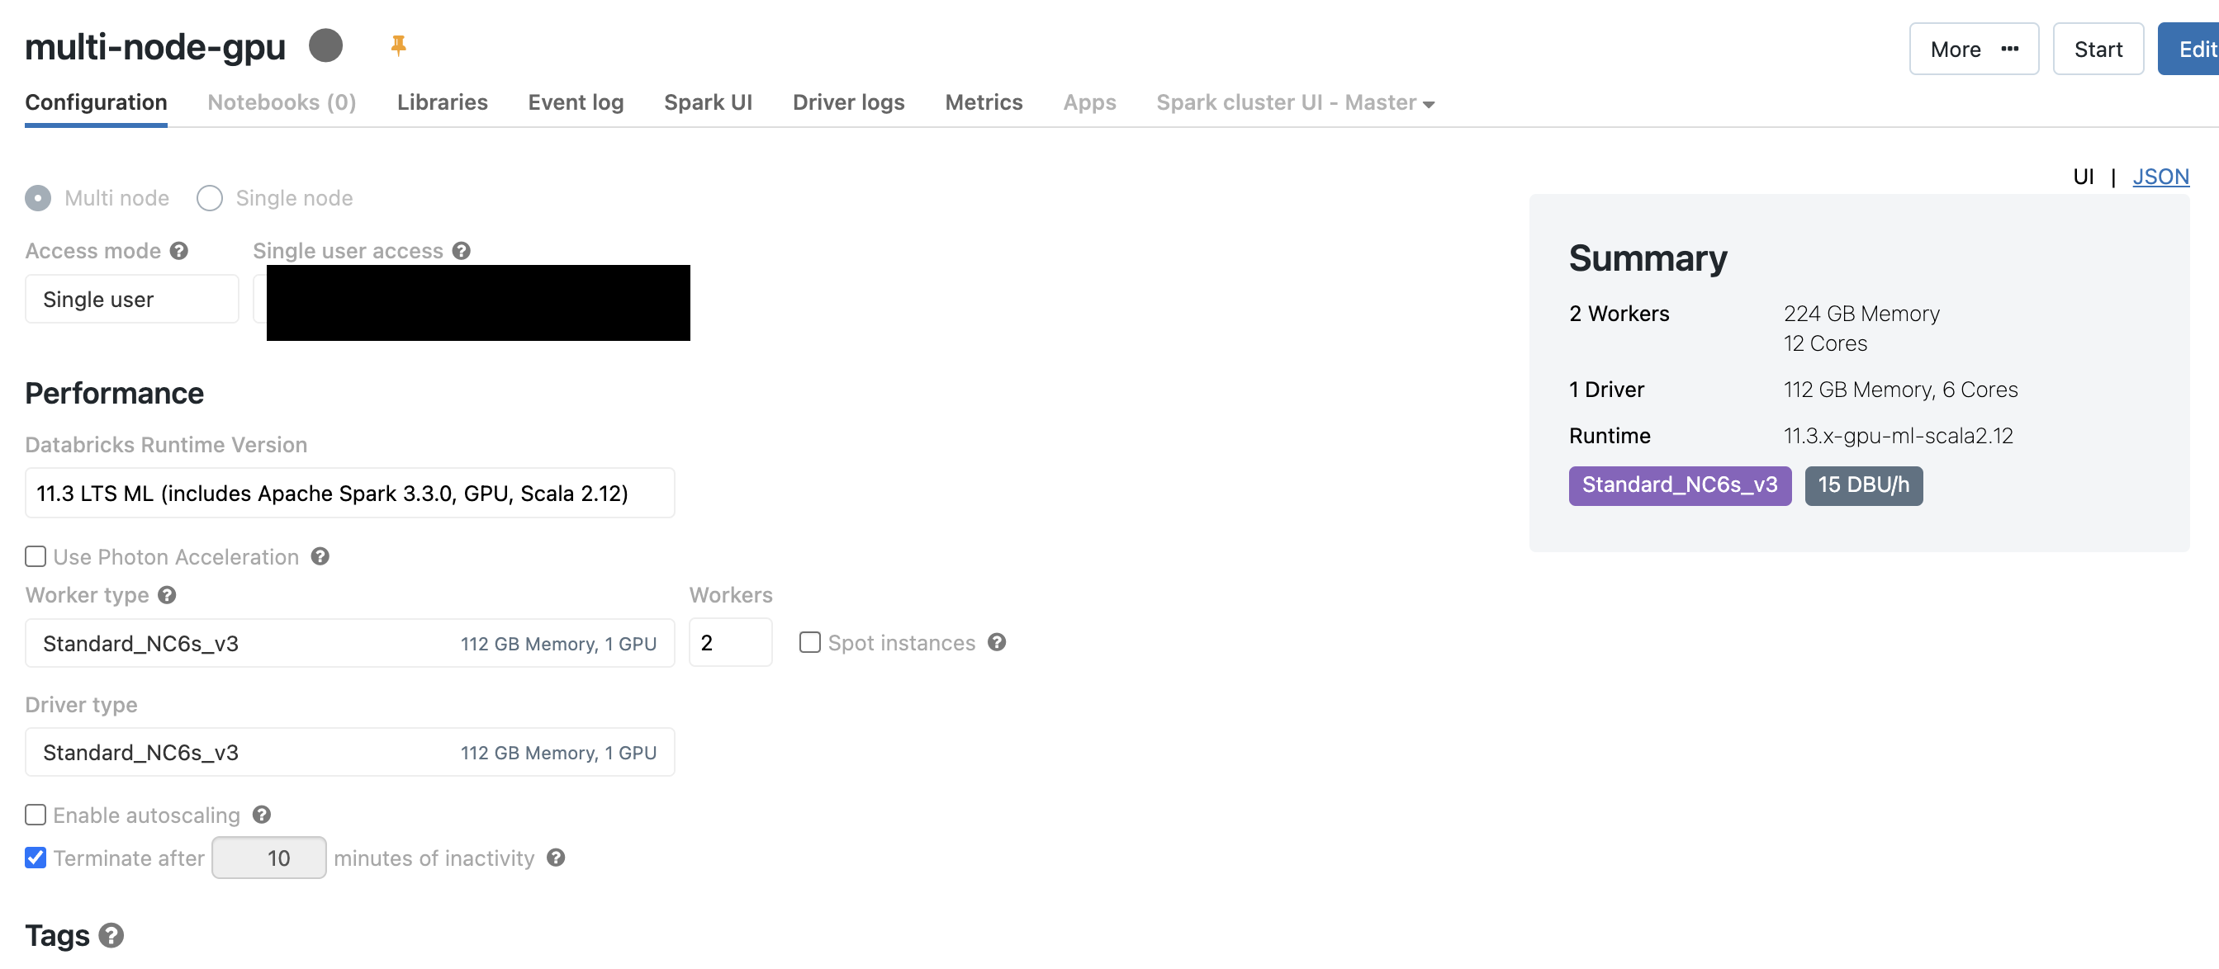
Task: Open the Worker type Standard_NC6s_v3 dropdown
Action: click(348, 643)
